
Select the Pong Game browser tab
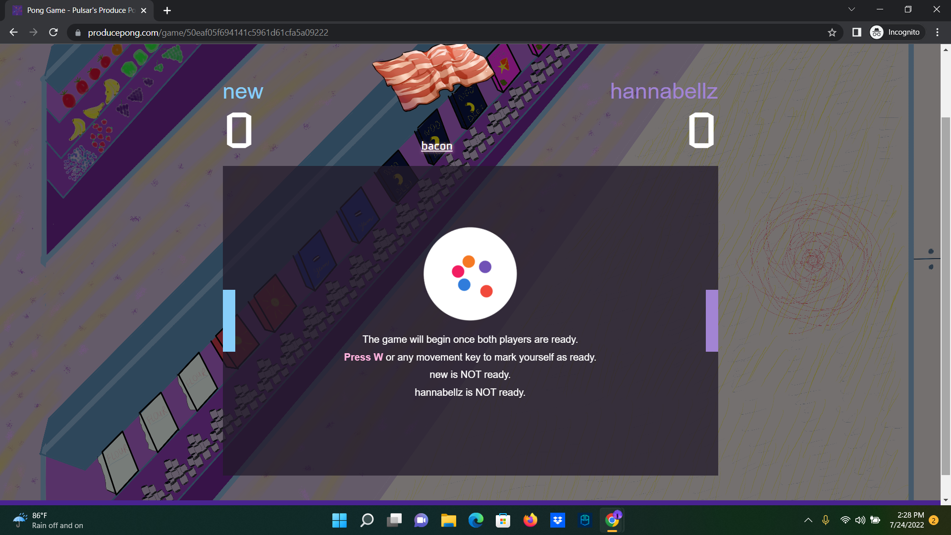point(79,10)
